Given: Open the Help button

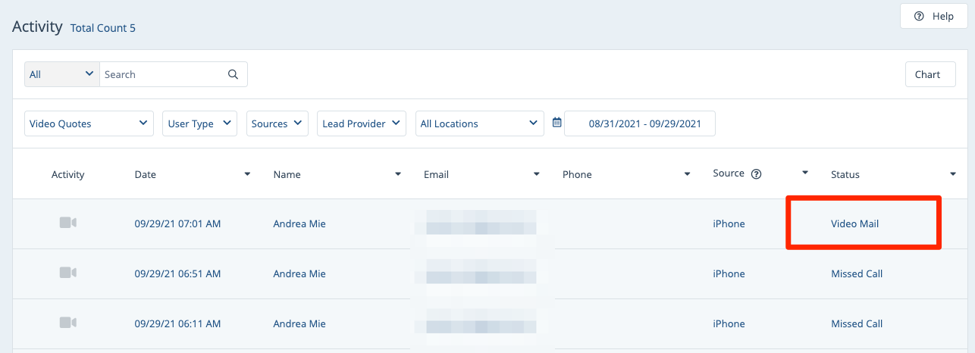Looking at the screenshot, I should [x=933, y=16].
